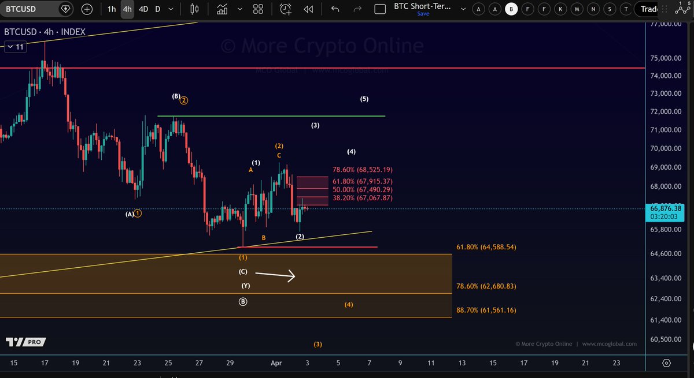Click the 75,000.00 price axis label
Viewport: 694px width, 378px height.
[x=667, y=58]
